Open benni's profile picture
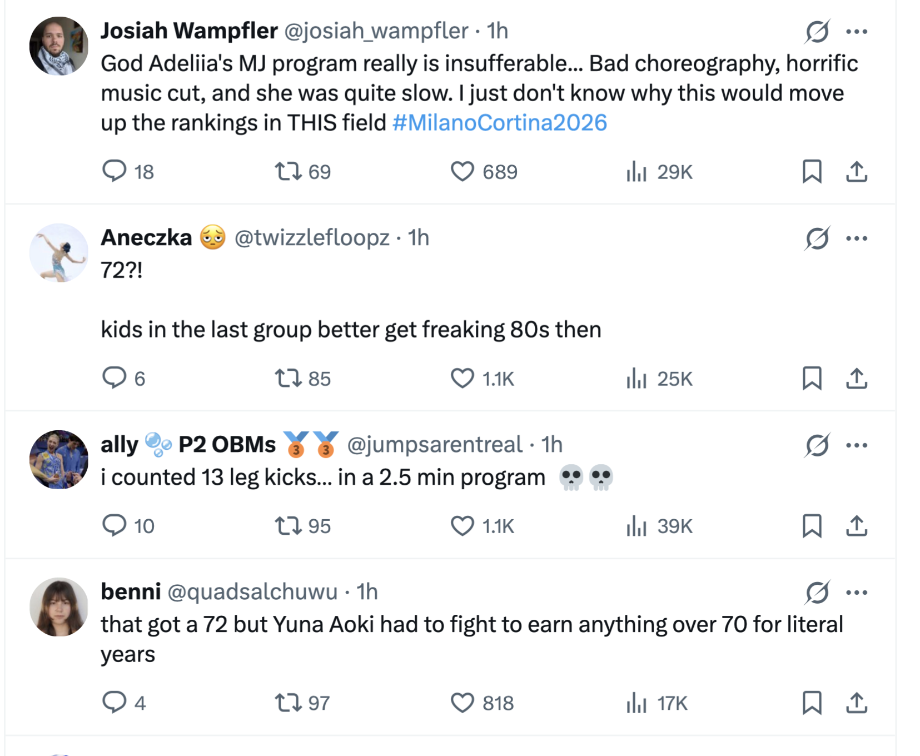Viewport: 920px width, 756px height. pos(59,606)
